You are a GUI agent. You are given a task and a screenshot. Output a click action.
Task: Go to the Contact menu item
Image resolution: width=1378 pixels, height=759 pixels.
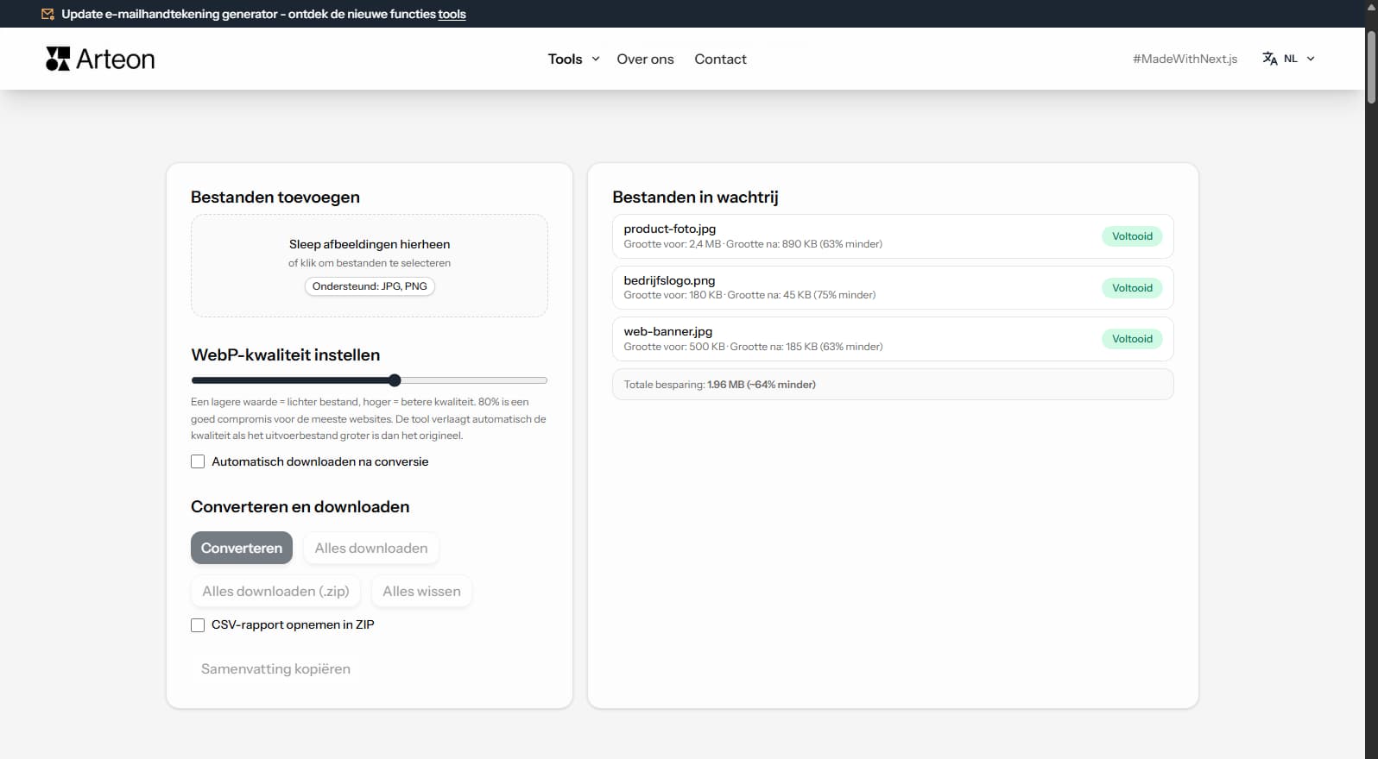click(x=720, y=59)
